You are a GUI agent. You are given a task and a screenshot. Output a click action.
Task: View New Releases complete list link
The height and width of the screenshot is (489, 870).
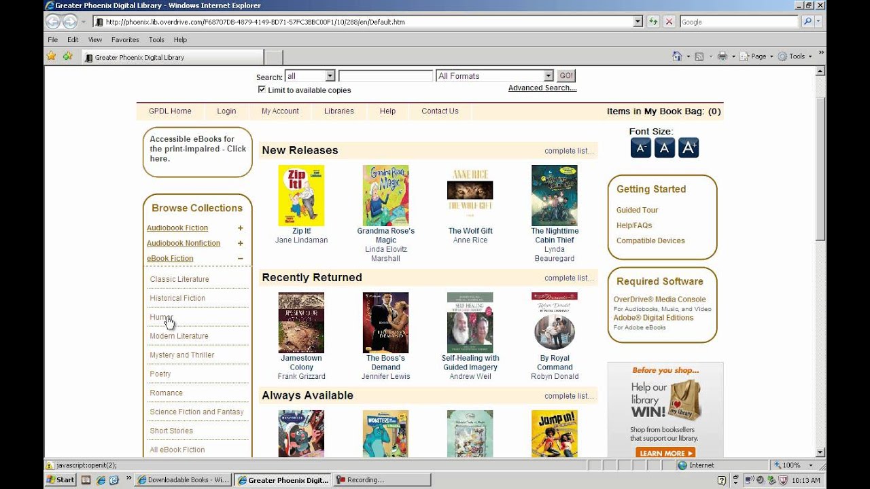[569, 151]
